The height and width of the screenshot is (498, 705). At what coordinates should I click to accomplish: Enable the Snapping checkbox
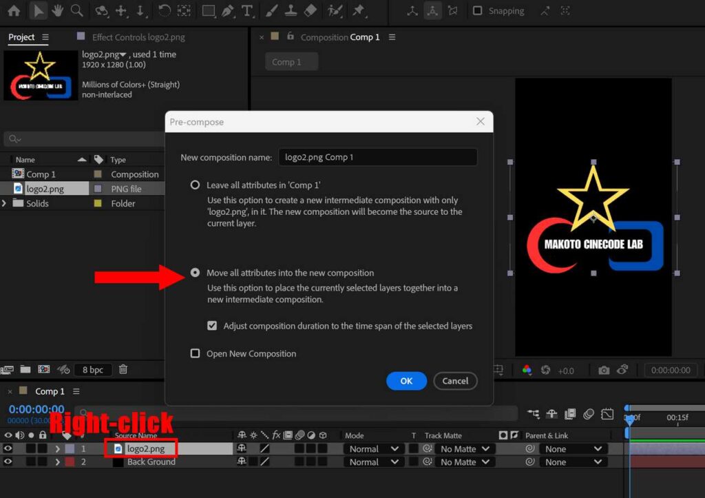tap(477, 11)
